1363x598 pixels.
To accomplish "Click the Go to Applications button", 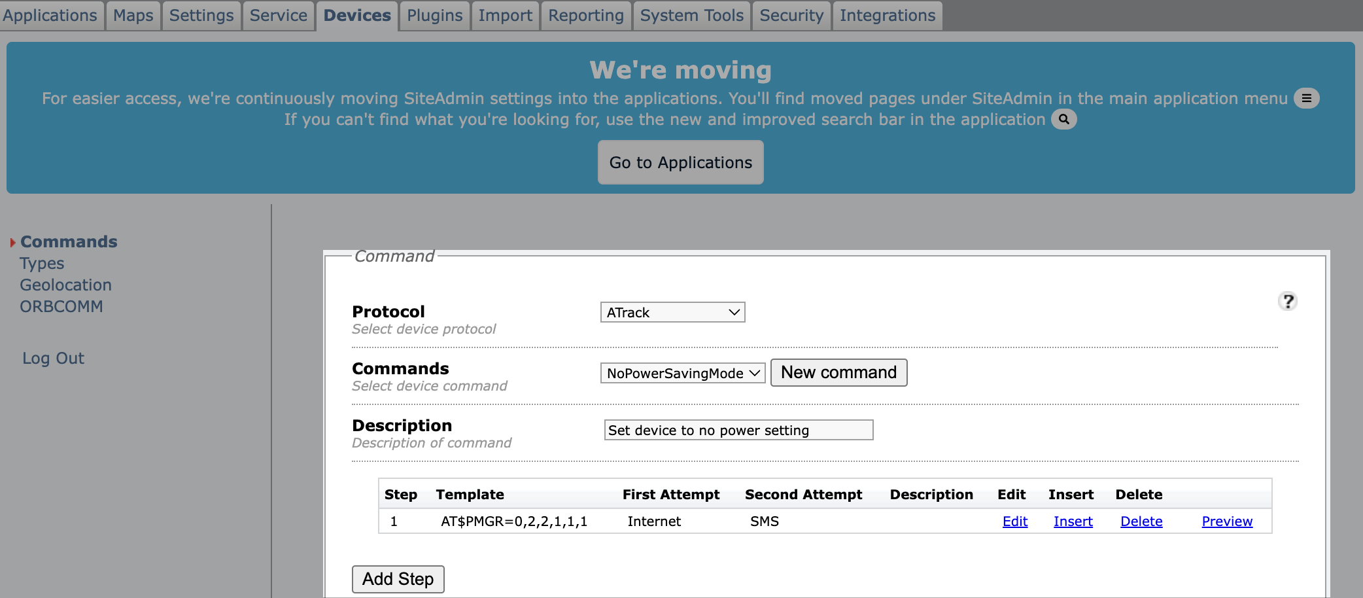I will click(x=681, y=162).
